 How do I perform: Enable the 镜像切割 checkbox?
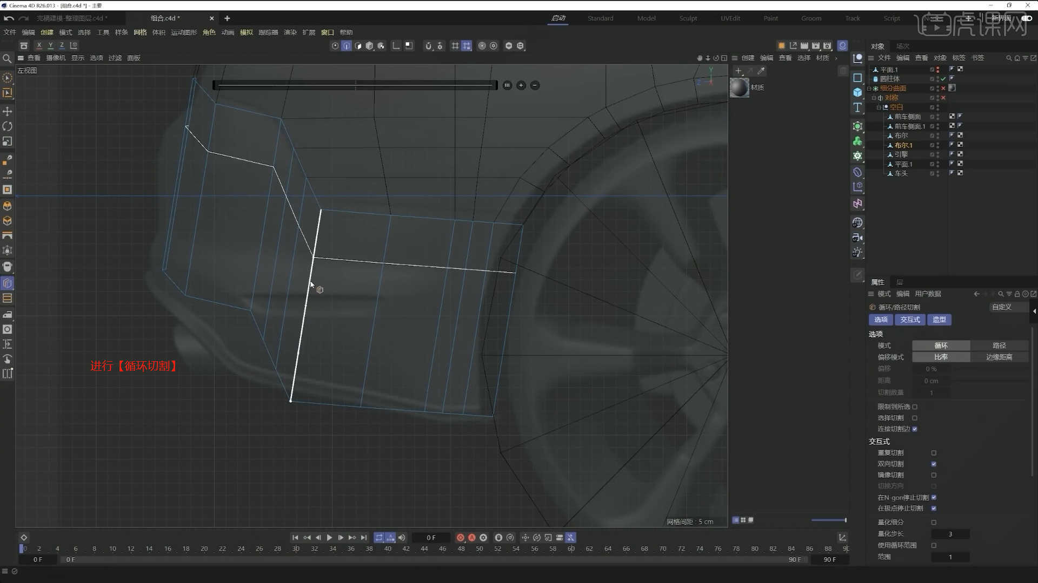(934, 475)
